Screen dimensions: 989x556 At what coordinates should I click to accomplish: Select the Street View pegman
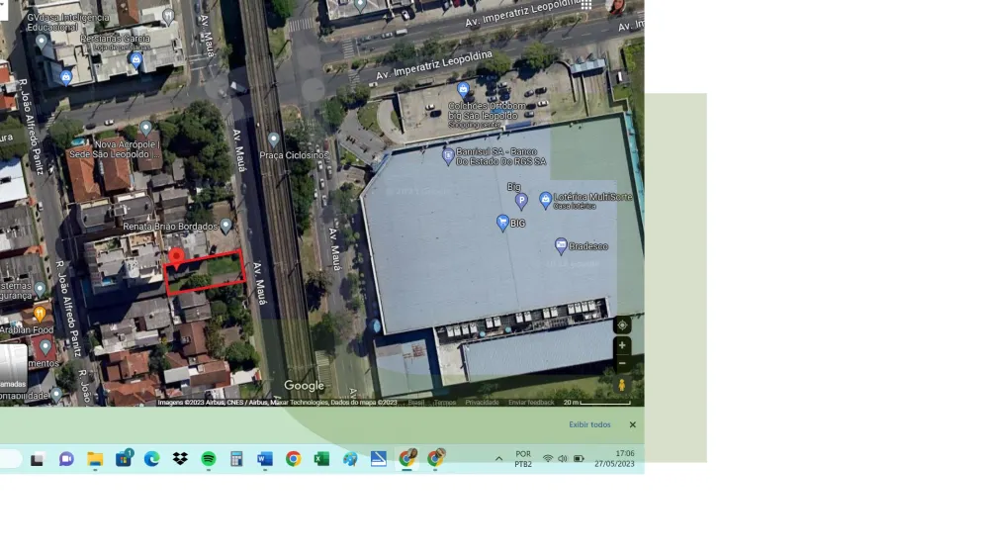point(622,385)
